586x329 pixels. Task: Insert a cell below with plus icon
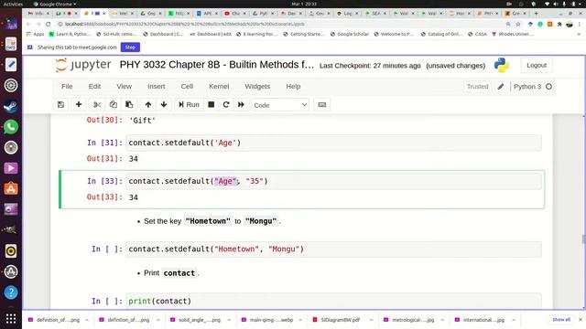tap(79, 105)
